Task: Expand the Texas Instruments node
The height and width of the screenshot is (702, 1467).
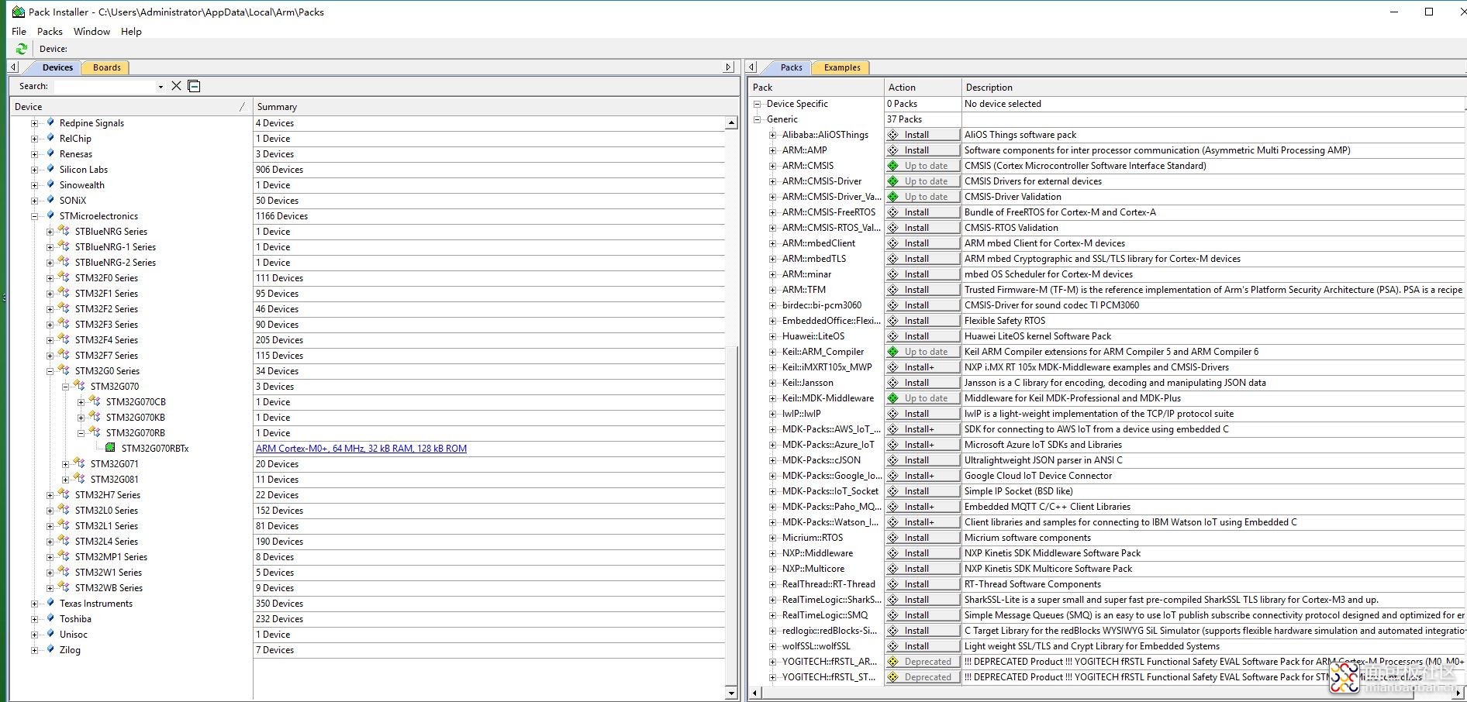Action: [x=34, y=604]
